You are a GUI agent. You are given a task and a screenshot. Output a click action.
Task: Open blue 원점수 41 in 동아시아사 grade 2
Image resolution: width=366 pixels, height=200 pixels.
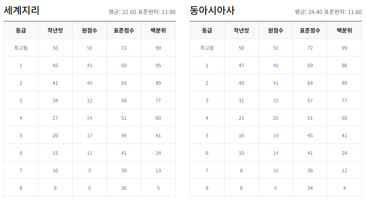coord(276,83)
